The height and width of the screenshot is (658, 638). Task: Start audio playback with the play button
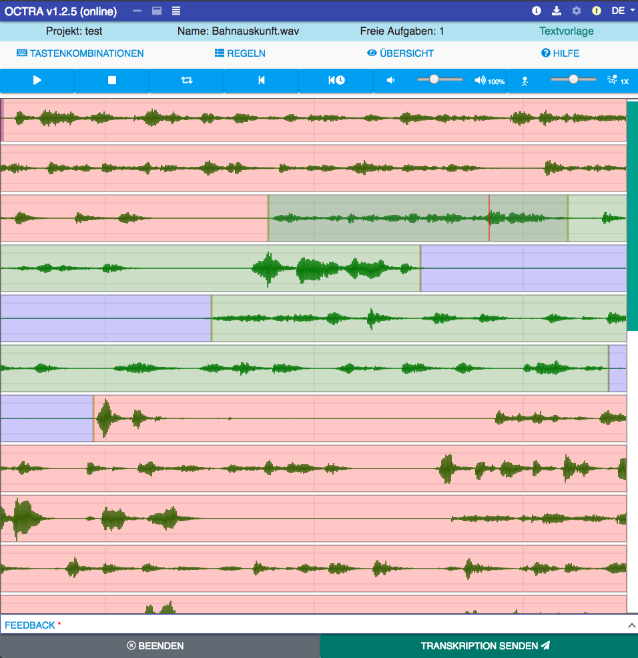[x=37, y=80]
